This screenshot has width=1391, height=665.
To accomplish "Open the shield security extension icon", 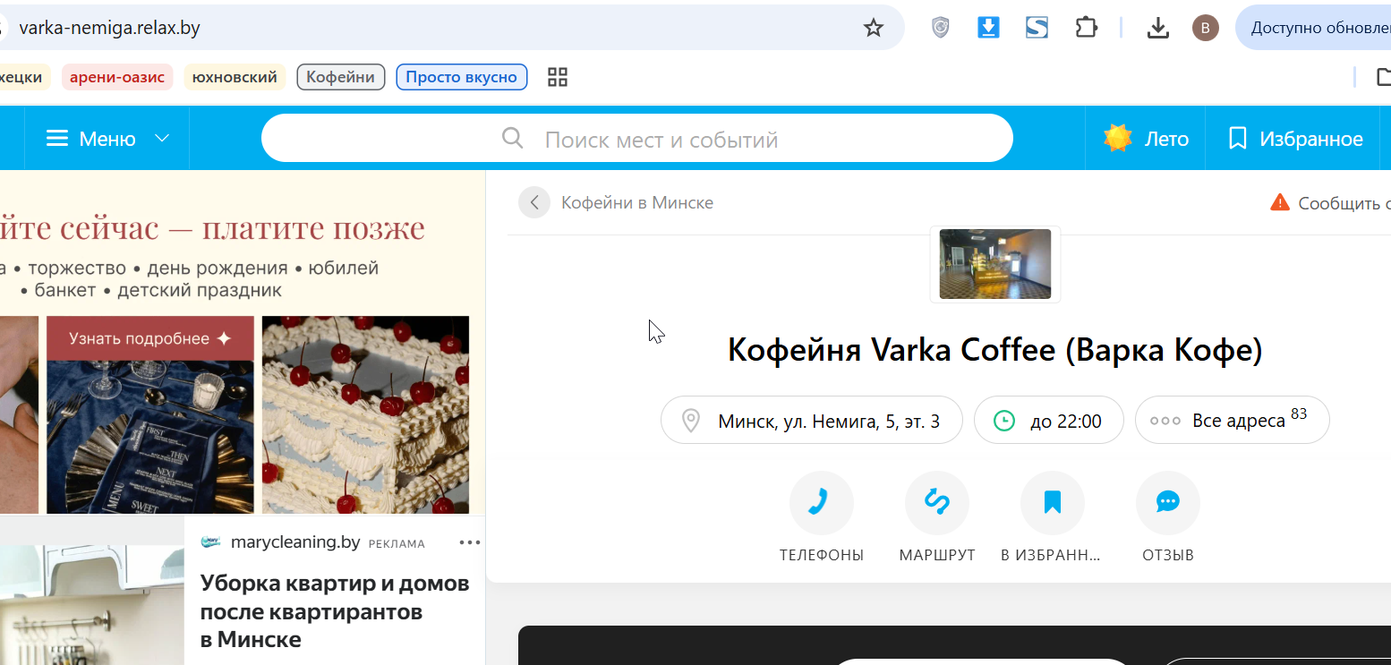I will pyautogui.click(x=940, y=28).
